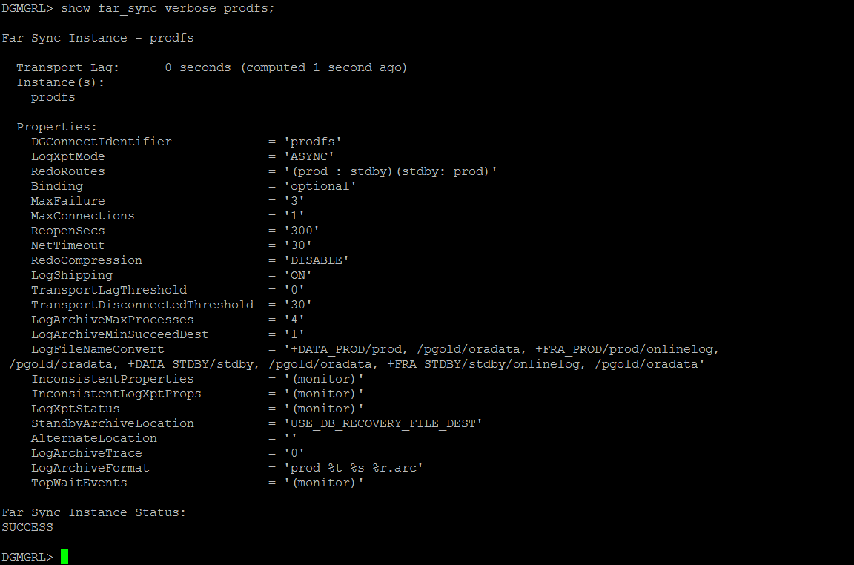Click the TransportDisconnectedThreshold property name
This screenshot has width=854, height=565.
tap(142, 305)
